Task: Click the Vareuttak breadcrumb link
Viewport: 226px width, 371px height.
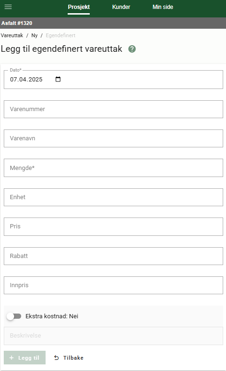Action: (12, 35)
